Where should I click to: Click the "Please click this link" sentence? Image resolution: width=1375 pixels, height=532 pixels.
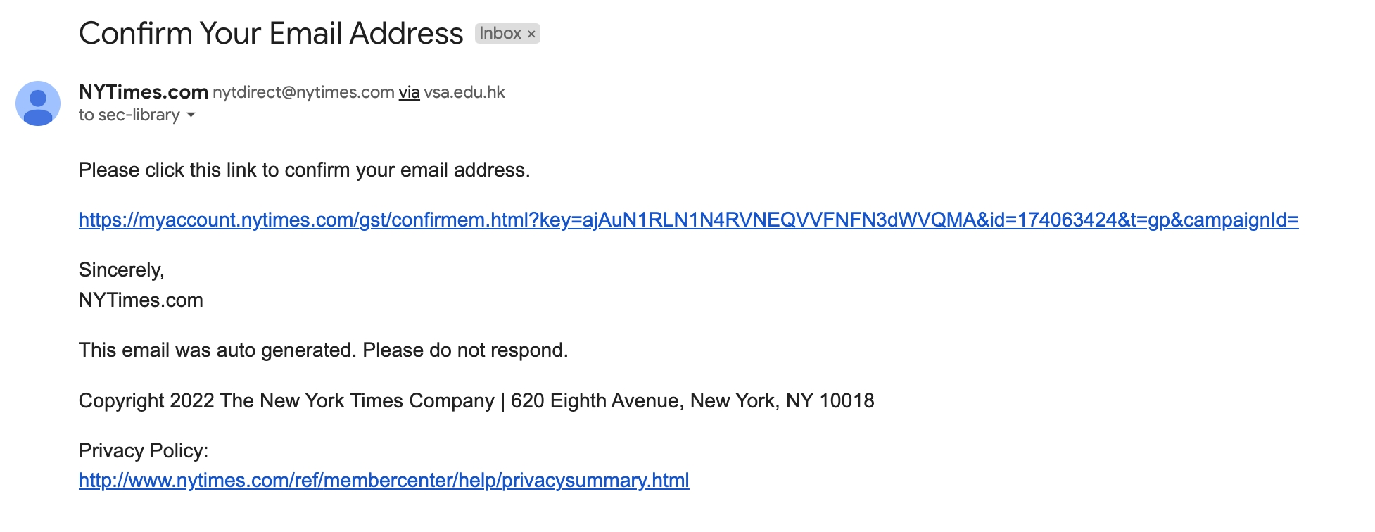pos(304,170)
